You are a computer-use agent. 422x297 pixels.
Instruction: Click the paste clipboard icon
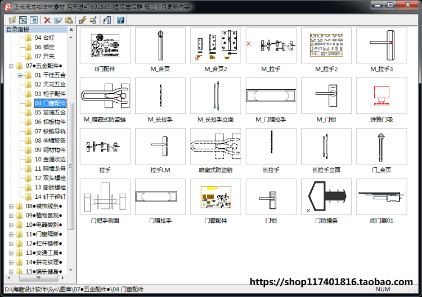coord(69,20)
